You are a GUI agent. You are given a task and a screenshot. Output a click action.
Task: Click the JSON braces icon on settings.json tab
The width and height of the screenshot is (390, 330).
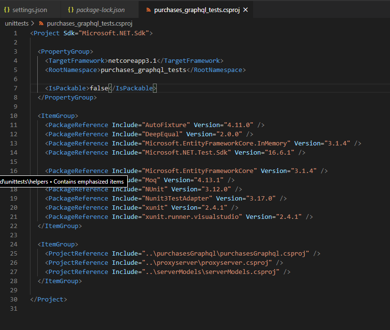click(x=7, y=10)
